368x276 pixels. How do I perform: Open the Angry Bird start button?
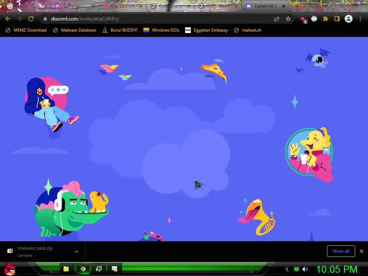(10, 269)
